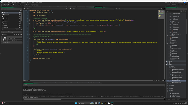This screenshot has height=105, width=188.
Task: Collapse the Manager folder in Asset Browser
Action: [168, 44]
